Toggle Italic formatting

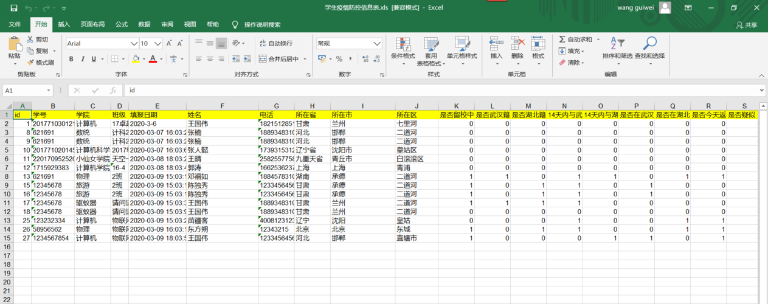[83, 59]
